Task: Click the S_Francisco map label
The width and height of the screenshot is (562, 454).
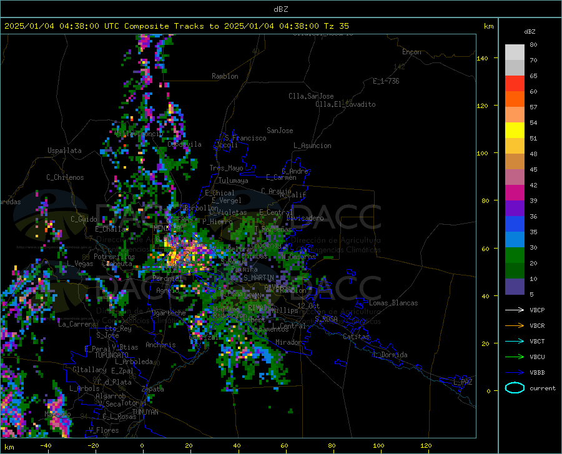Action: click(245, 138)
